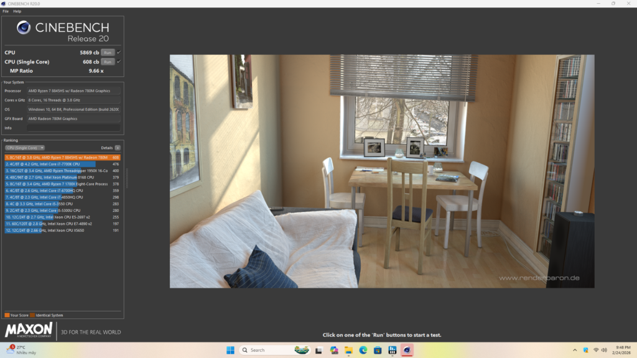637x358 pixels.
Task: Open the Microsoft Store taskbar icon
Action: (378, 350)
